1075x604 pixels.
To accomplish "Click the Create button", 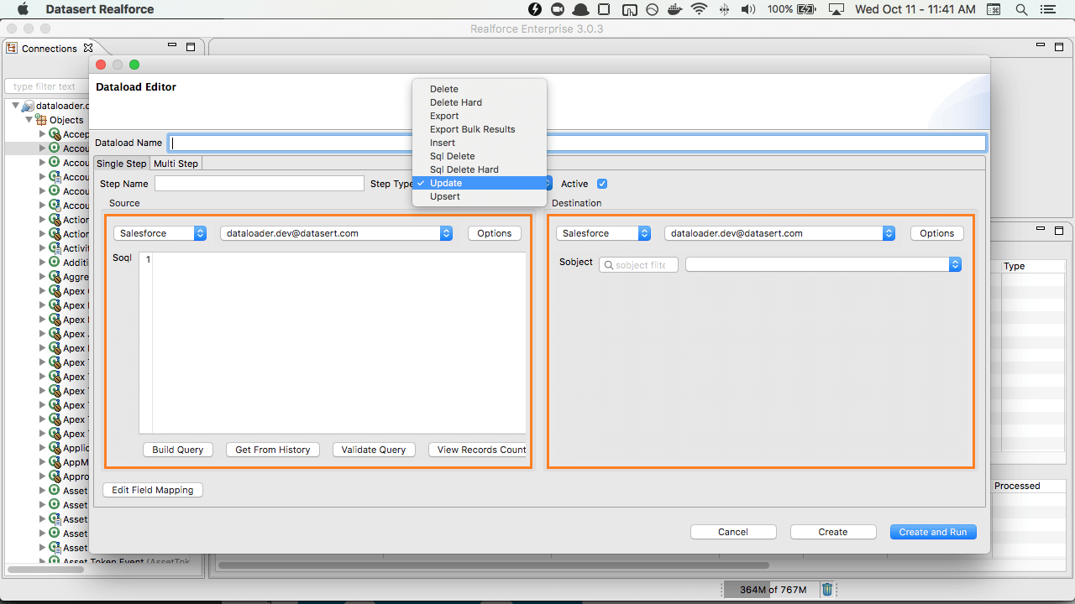I will 833,532.
